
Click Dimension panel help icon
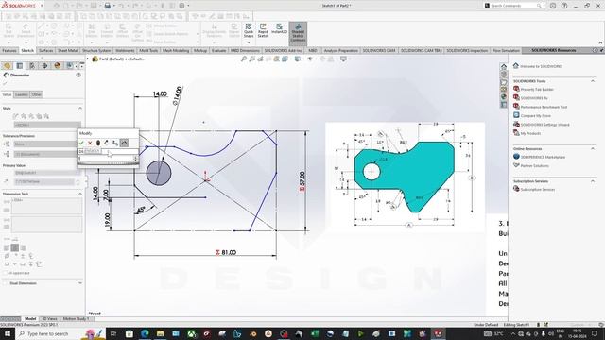pos(78,76)
